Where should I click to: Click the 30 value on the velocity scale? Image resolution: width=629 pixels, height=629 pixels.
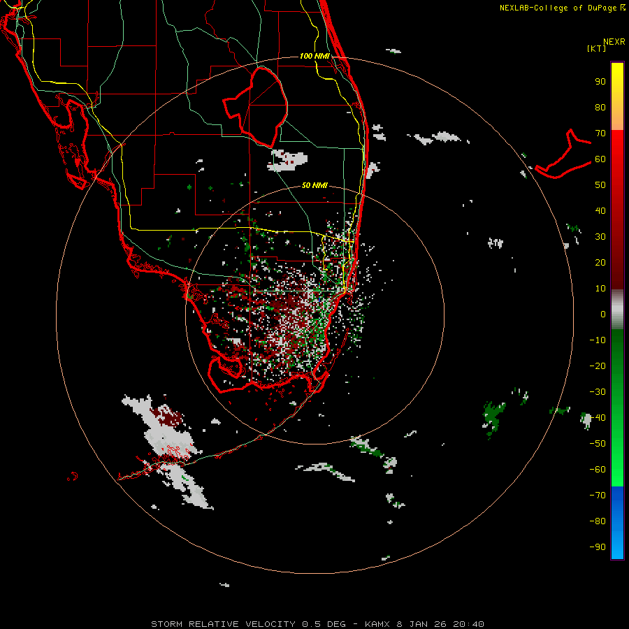[600, 237]
